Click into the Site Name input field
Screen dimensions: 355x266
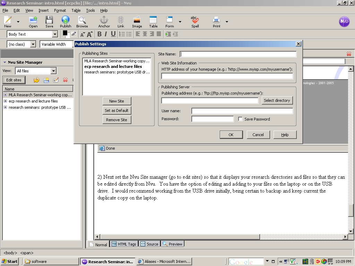pos(238,54)
